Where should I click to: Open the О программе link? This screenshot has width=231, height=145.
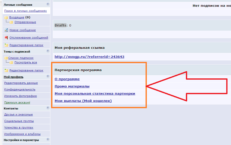(x=67, y=79)
